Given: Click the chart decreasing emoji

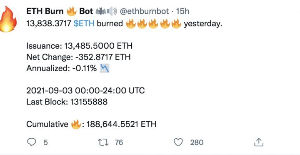Looking at the screenshot, I should tap(105, 68).
